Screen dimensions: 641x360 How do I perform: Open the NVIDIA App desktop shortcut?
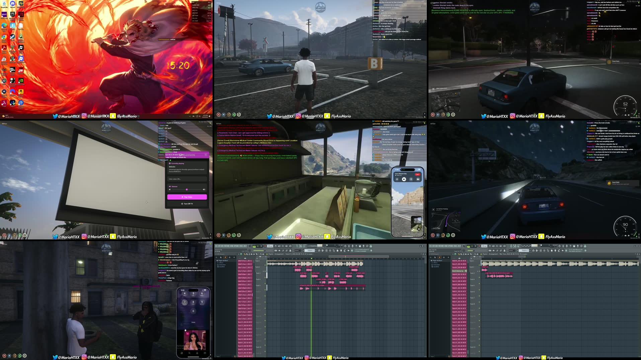(x=21, y=80)
